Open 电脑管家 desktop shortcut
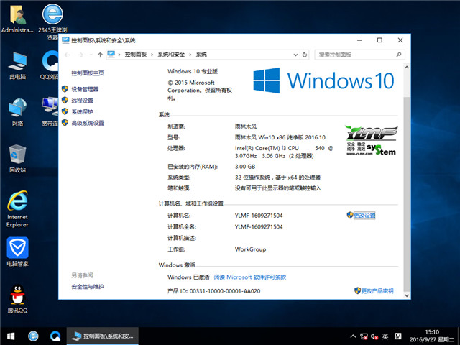The width and height of the screenshot is (460, 345). 17,252
